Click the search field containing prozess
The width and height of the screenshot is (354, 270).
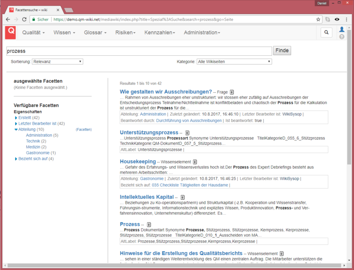139,51
